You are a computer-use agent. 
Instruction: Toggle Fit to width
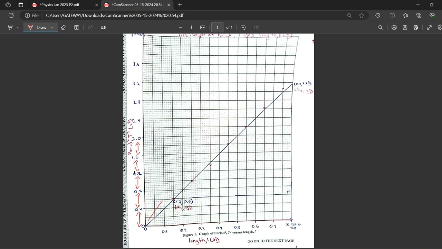click(x=203, y=27)
